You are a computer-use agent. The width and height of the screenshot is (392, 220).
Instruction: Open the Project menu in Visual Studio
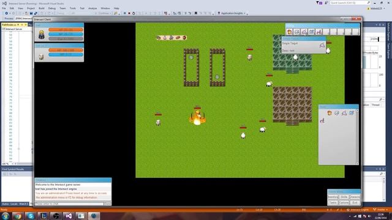pyautogui.click(x=31, y=8)
